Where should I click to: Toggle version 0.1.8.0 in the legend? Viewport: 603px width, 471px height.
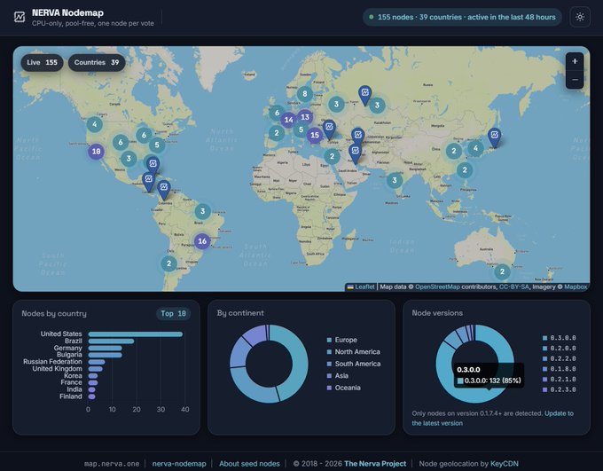560,369
